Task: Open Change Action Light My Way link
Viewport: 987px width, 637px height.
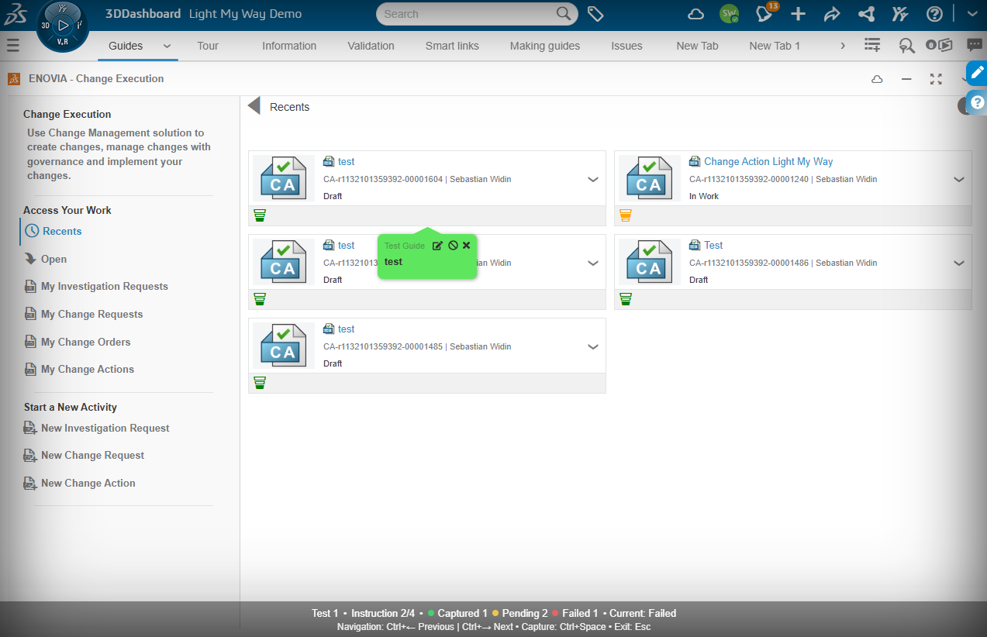Action: tap(768, 161)
